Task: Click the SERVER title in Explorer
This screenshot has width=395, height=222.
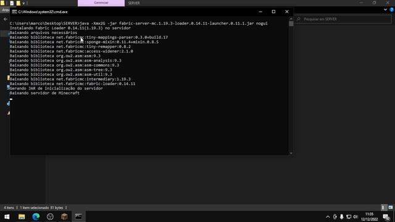Action: (x=134, y=3)
